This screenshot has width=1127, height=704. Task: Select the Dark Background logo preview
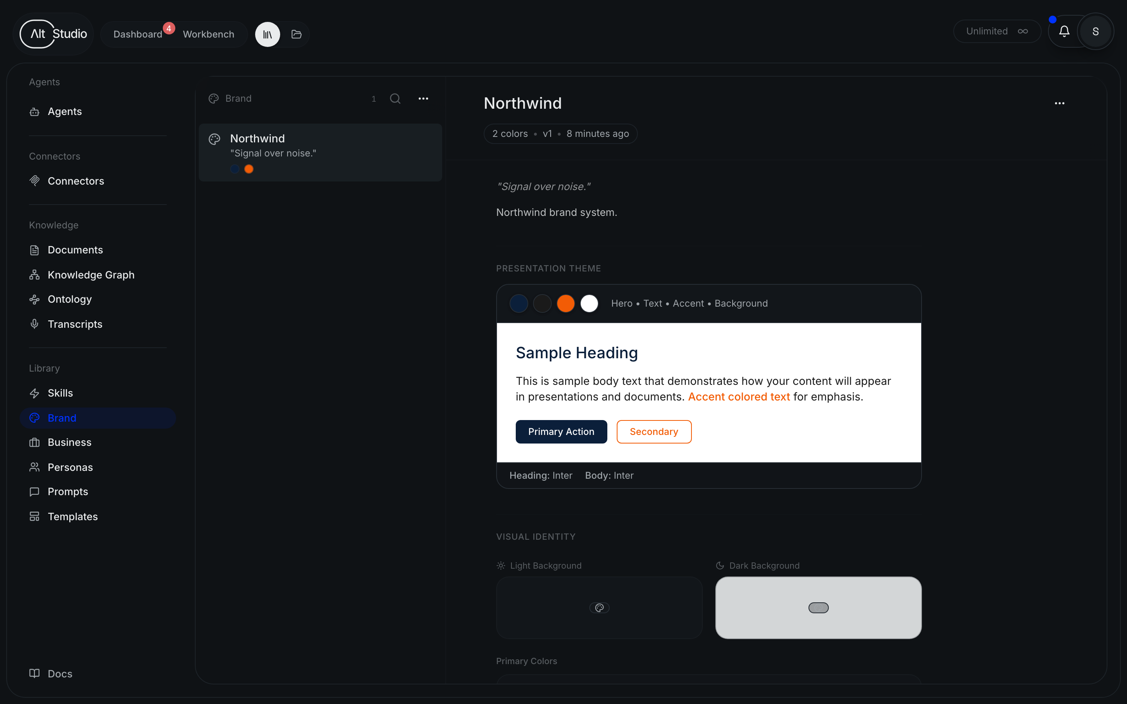818,608
